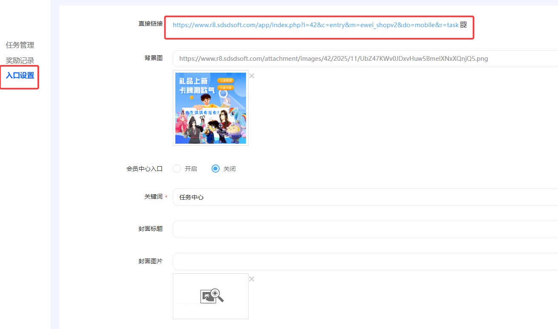Remove the background image with the X icon

tap(252, 76)
